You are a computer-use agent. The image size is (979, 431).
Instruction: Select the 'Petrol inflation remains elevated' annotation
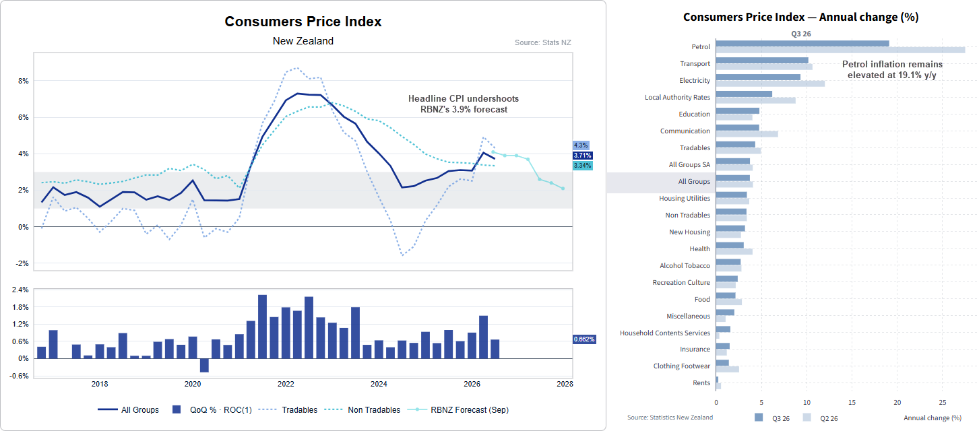click(893, 69)
